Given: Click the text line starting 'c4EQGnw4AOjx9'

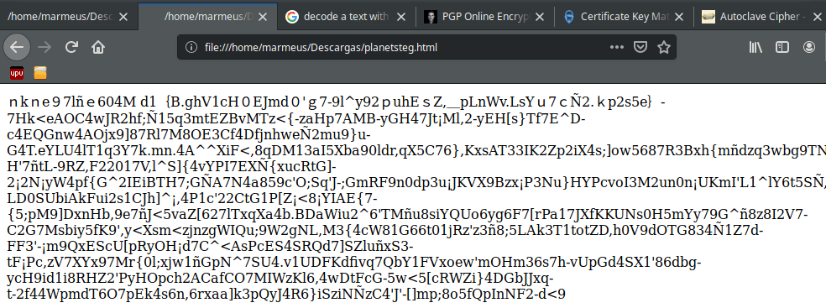Looking at the screenshot, I should (189, 134).
